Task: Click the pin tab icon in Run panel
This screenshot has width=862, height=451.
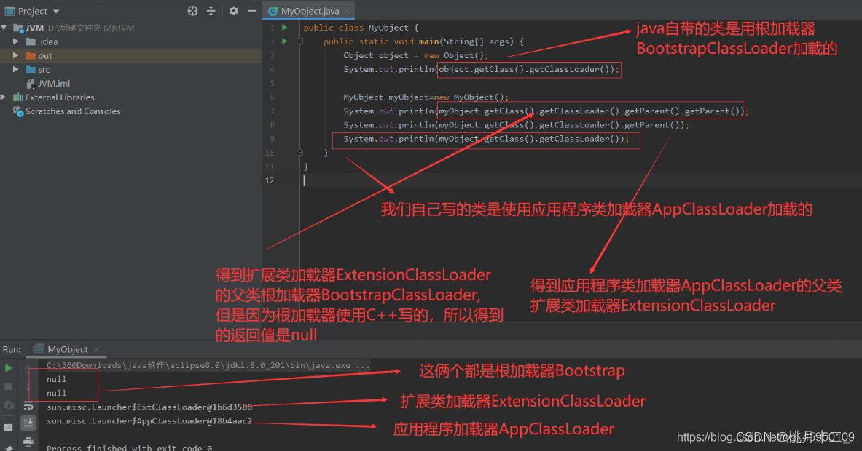Action: (8, 447)
